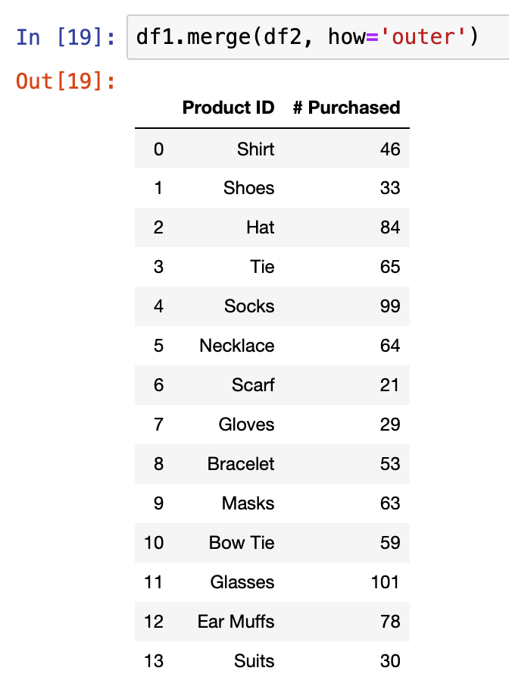Select the Hat product cell
Image resolution: width=509 pixels, height=699 pixels.
[x=260, y=227]
